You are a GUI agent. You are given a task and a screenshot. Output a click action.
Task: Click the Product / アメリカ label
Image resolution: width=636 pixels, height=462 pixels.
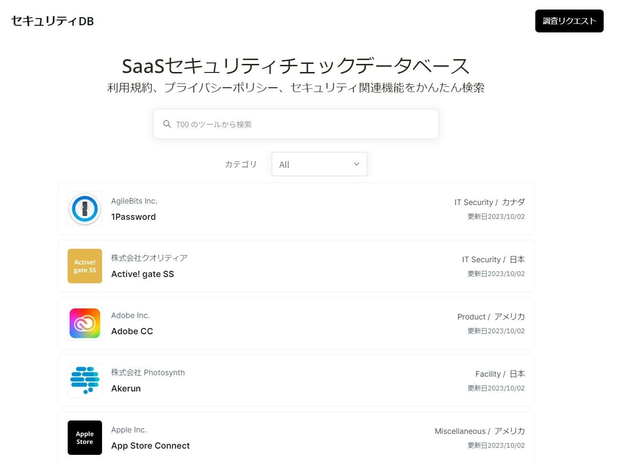tap(491, 317)
